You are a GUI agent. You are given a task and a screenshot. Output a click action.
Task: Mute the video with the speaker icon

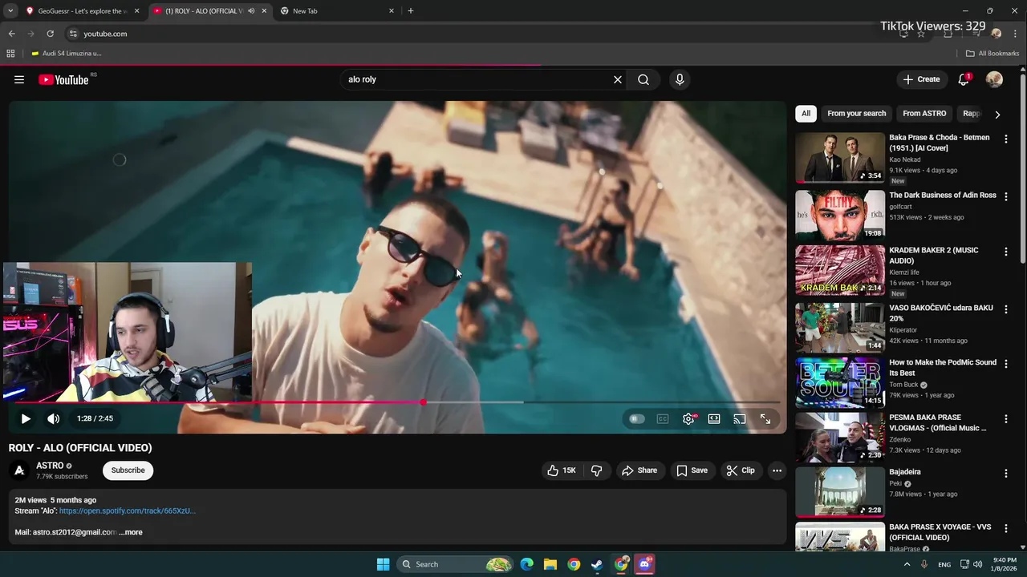click(53, 418)
